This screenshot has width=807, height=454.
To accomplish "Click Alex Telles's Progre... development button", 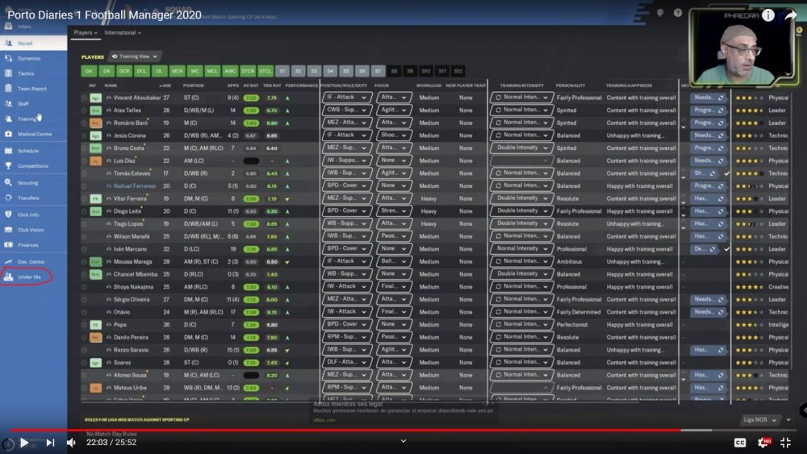I will [x=709, y=110].
